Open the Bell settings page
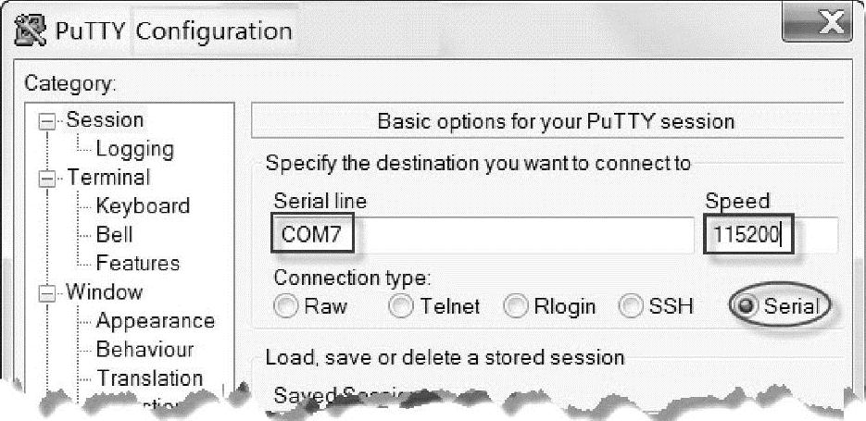Image resolution: width=866 pixels, height=421 pixels. (114, 235)
